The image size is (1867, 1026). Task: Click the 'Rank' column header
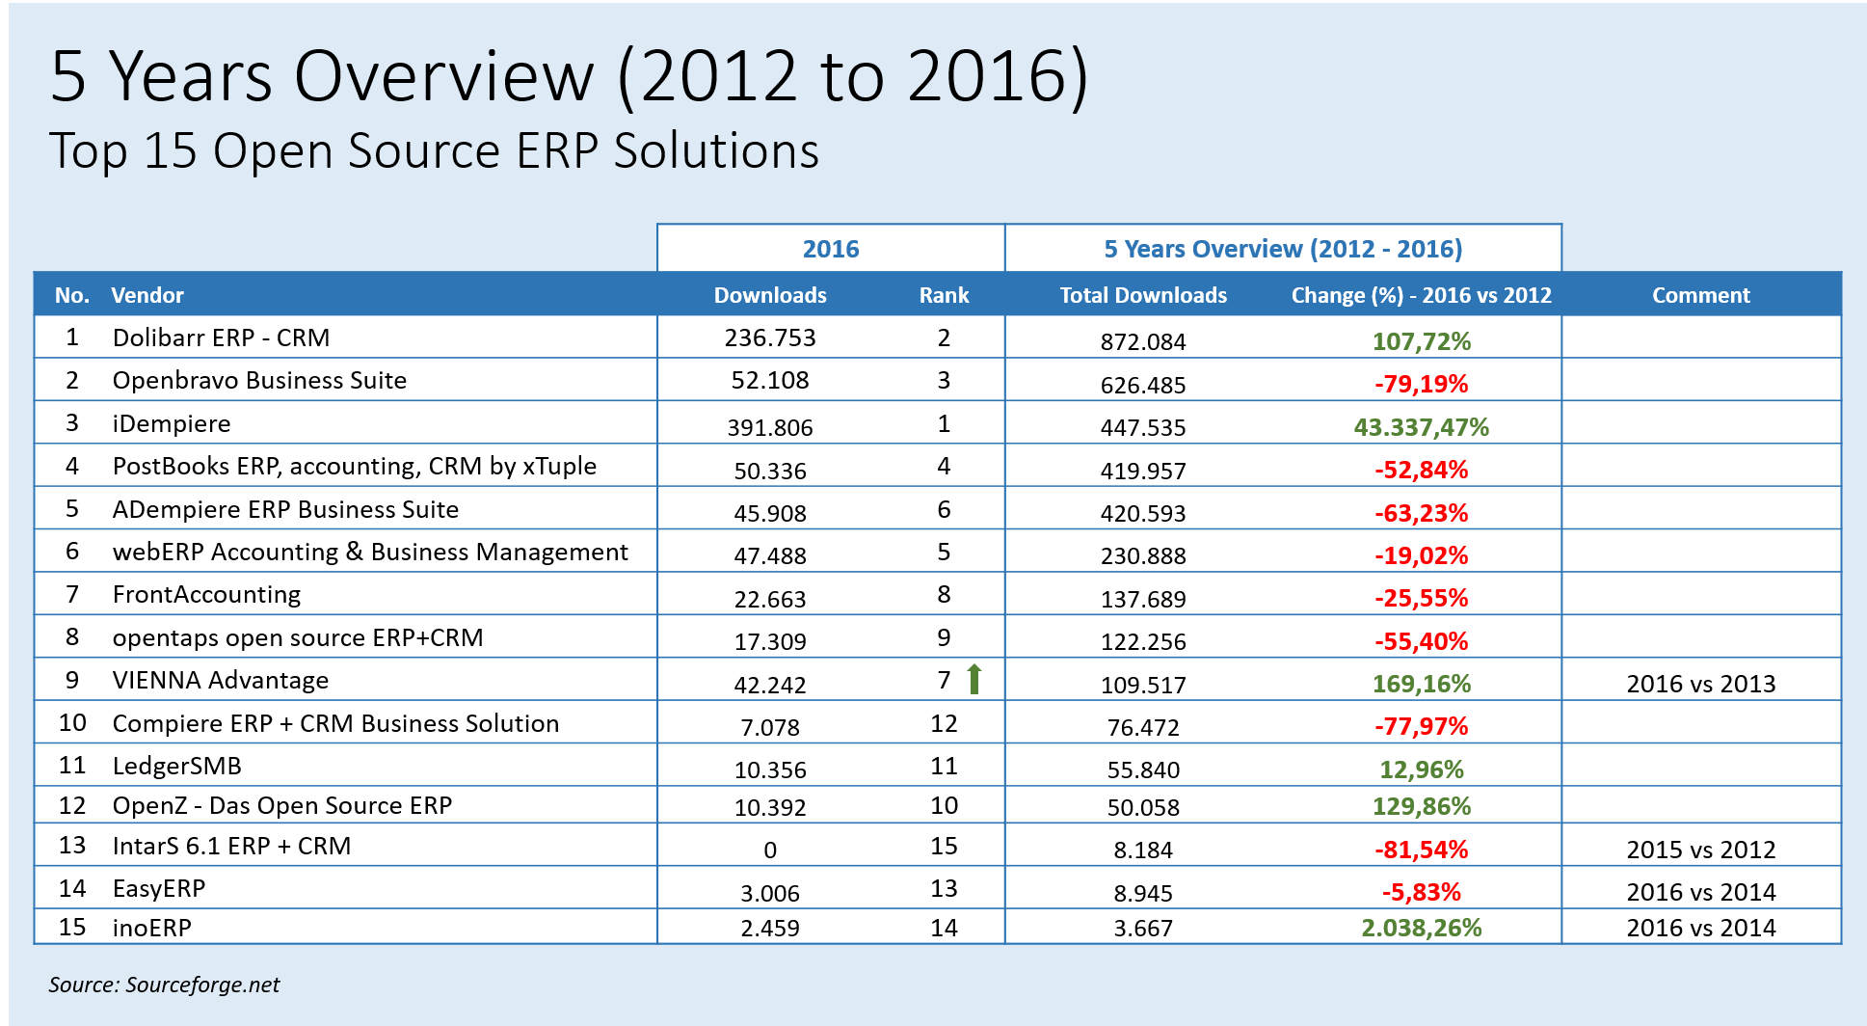point(944,295)
